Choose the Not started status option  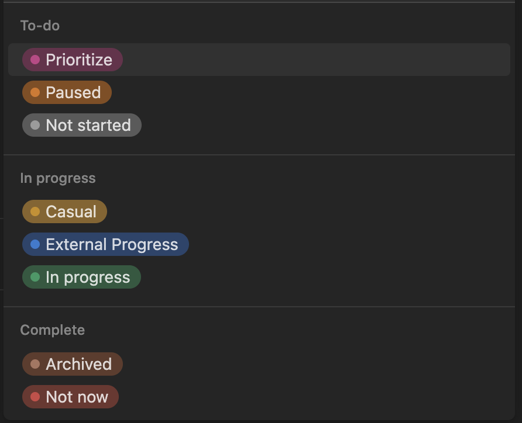point(81,124)
